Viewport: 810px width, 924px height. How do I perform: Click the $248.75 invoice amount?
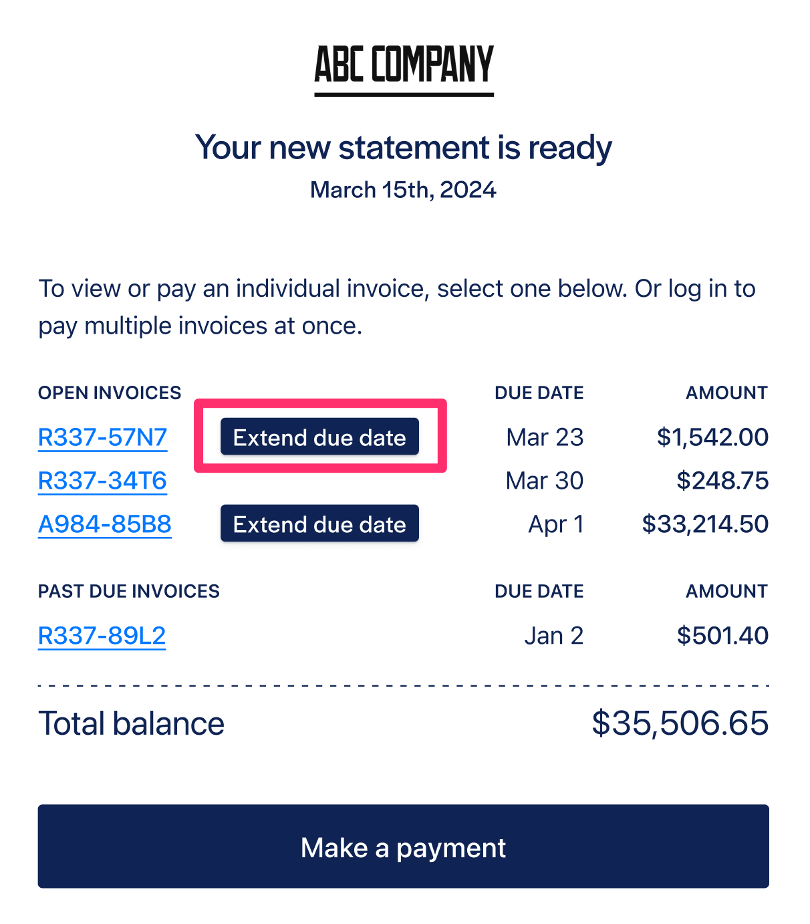(x=722, y=481)
